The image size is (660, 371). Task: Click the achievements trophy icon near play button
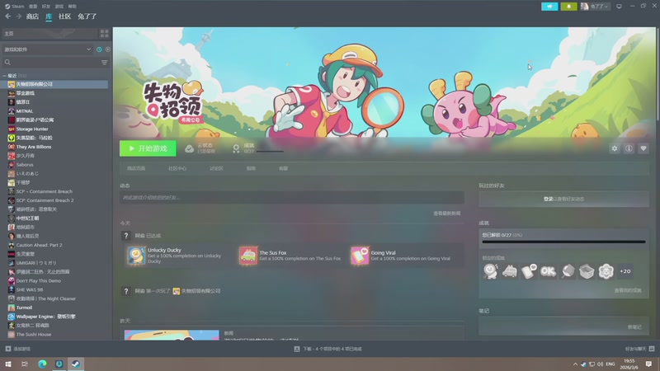[236, 148]
